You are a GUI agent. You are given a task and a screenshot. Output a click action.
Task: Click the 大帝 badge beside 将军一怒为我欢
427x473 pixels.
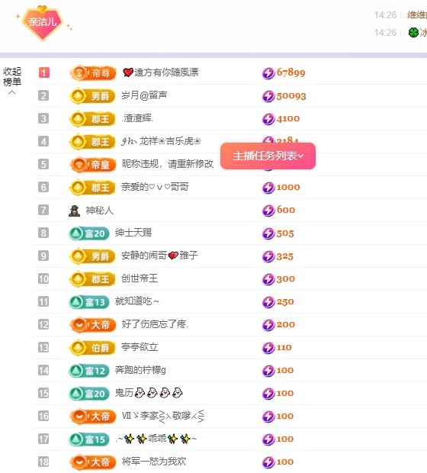92,462
